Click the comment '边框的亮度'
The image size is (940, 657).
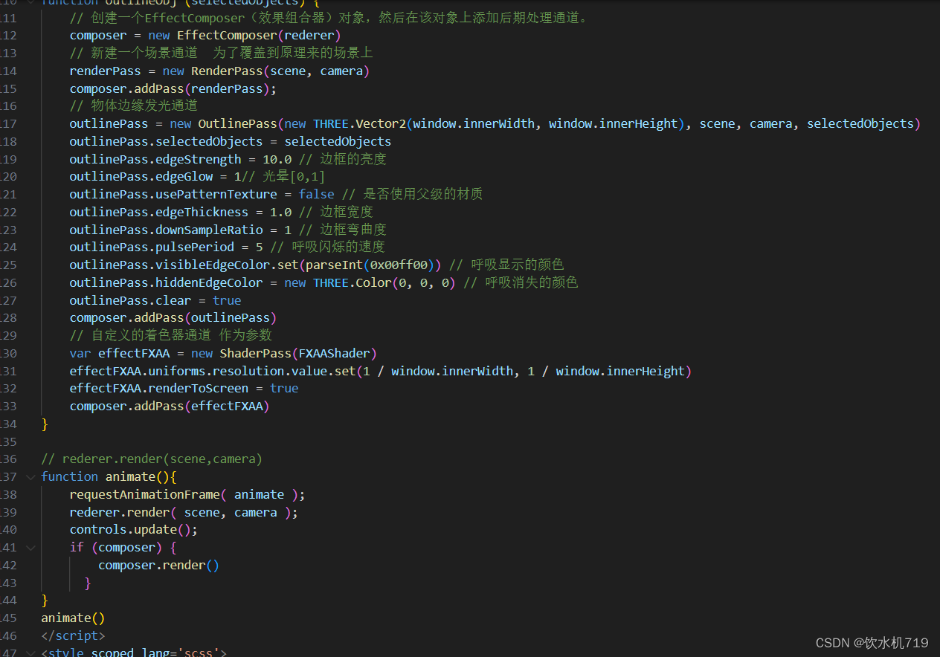[x=343, y=159]
